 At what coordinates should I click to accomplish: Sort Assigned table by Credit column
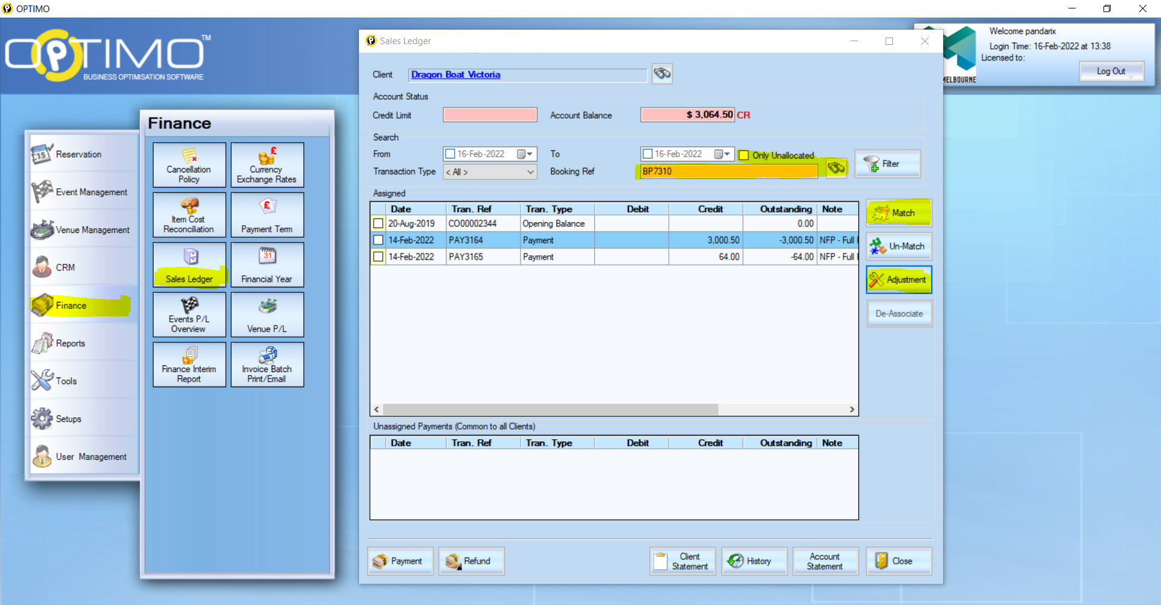pos(706,209)
